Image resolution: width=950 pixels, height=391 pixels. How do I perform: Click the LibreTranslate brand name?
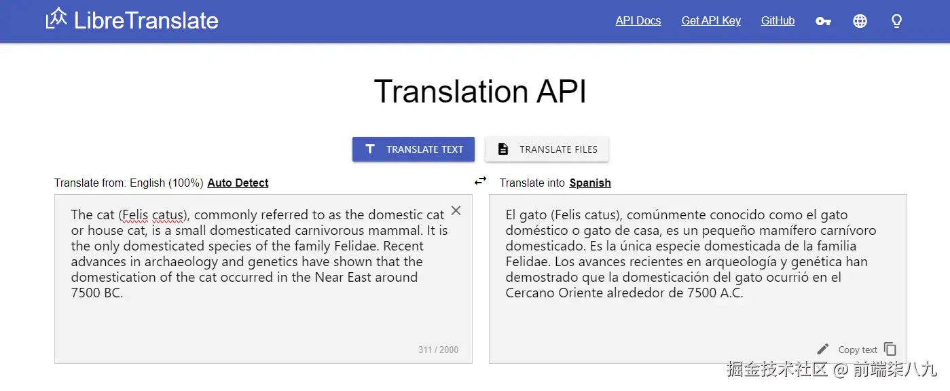(x=146, y=20)
